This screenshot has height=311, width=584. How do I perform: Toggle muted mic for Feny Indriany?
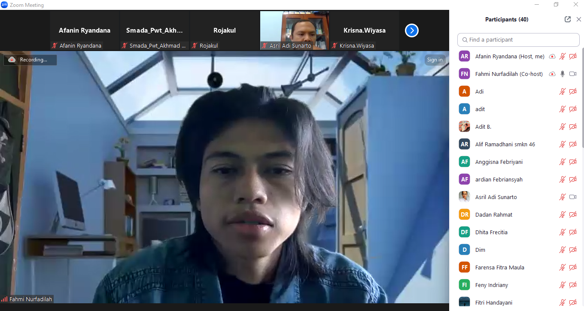(563, 285)
